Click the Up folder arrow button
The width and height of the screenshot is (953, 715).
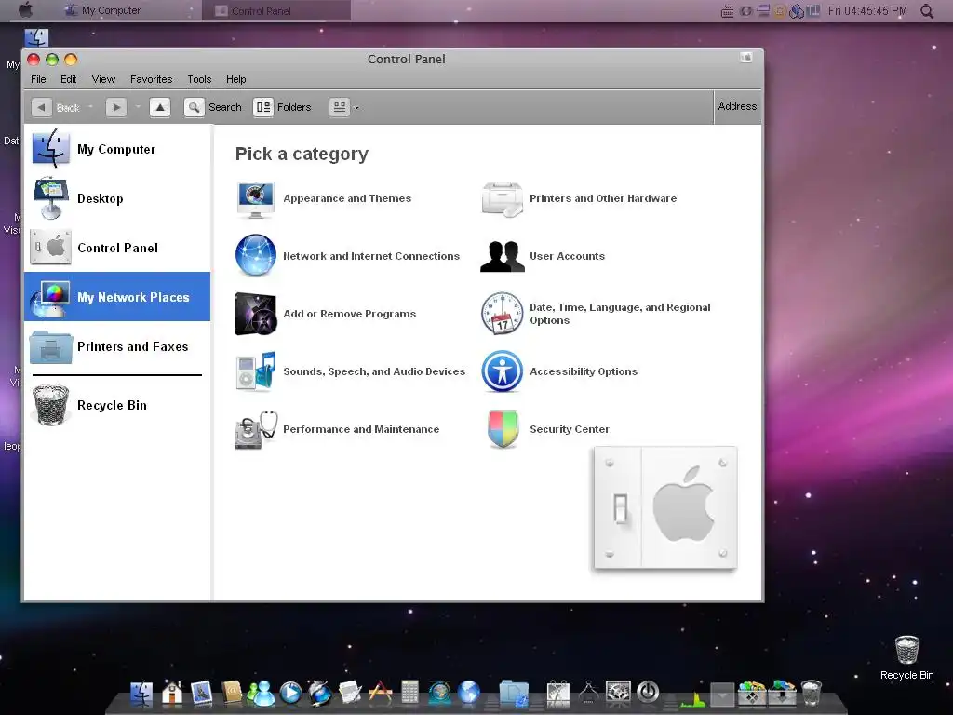tap(160, 108)
